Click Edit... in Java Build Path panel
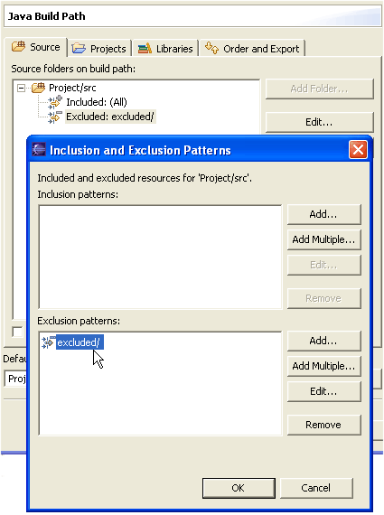Viewport: 384px width, 515px height. [319, 122]
